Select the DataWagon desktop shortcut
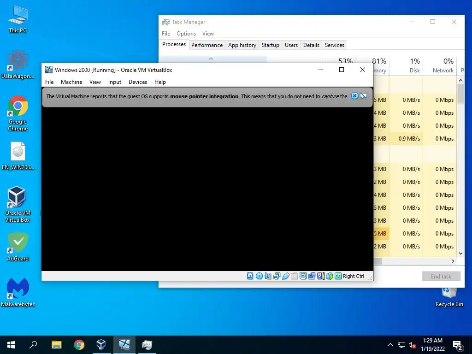This screenshot has height=354, width=472. point(18,65)
